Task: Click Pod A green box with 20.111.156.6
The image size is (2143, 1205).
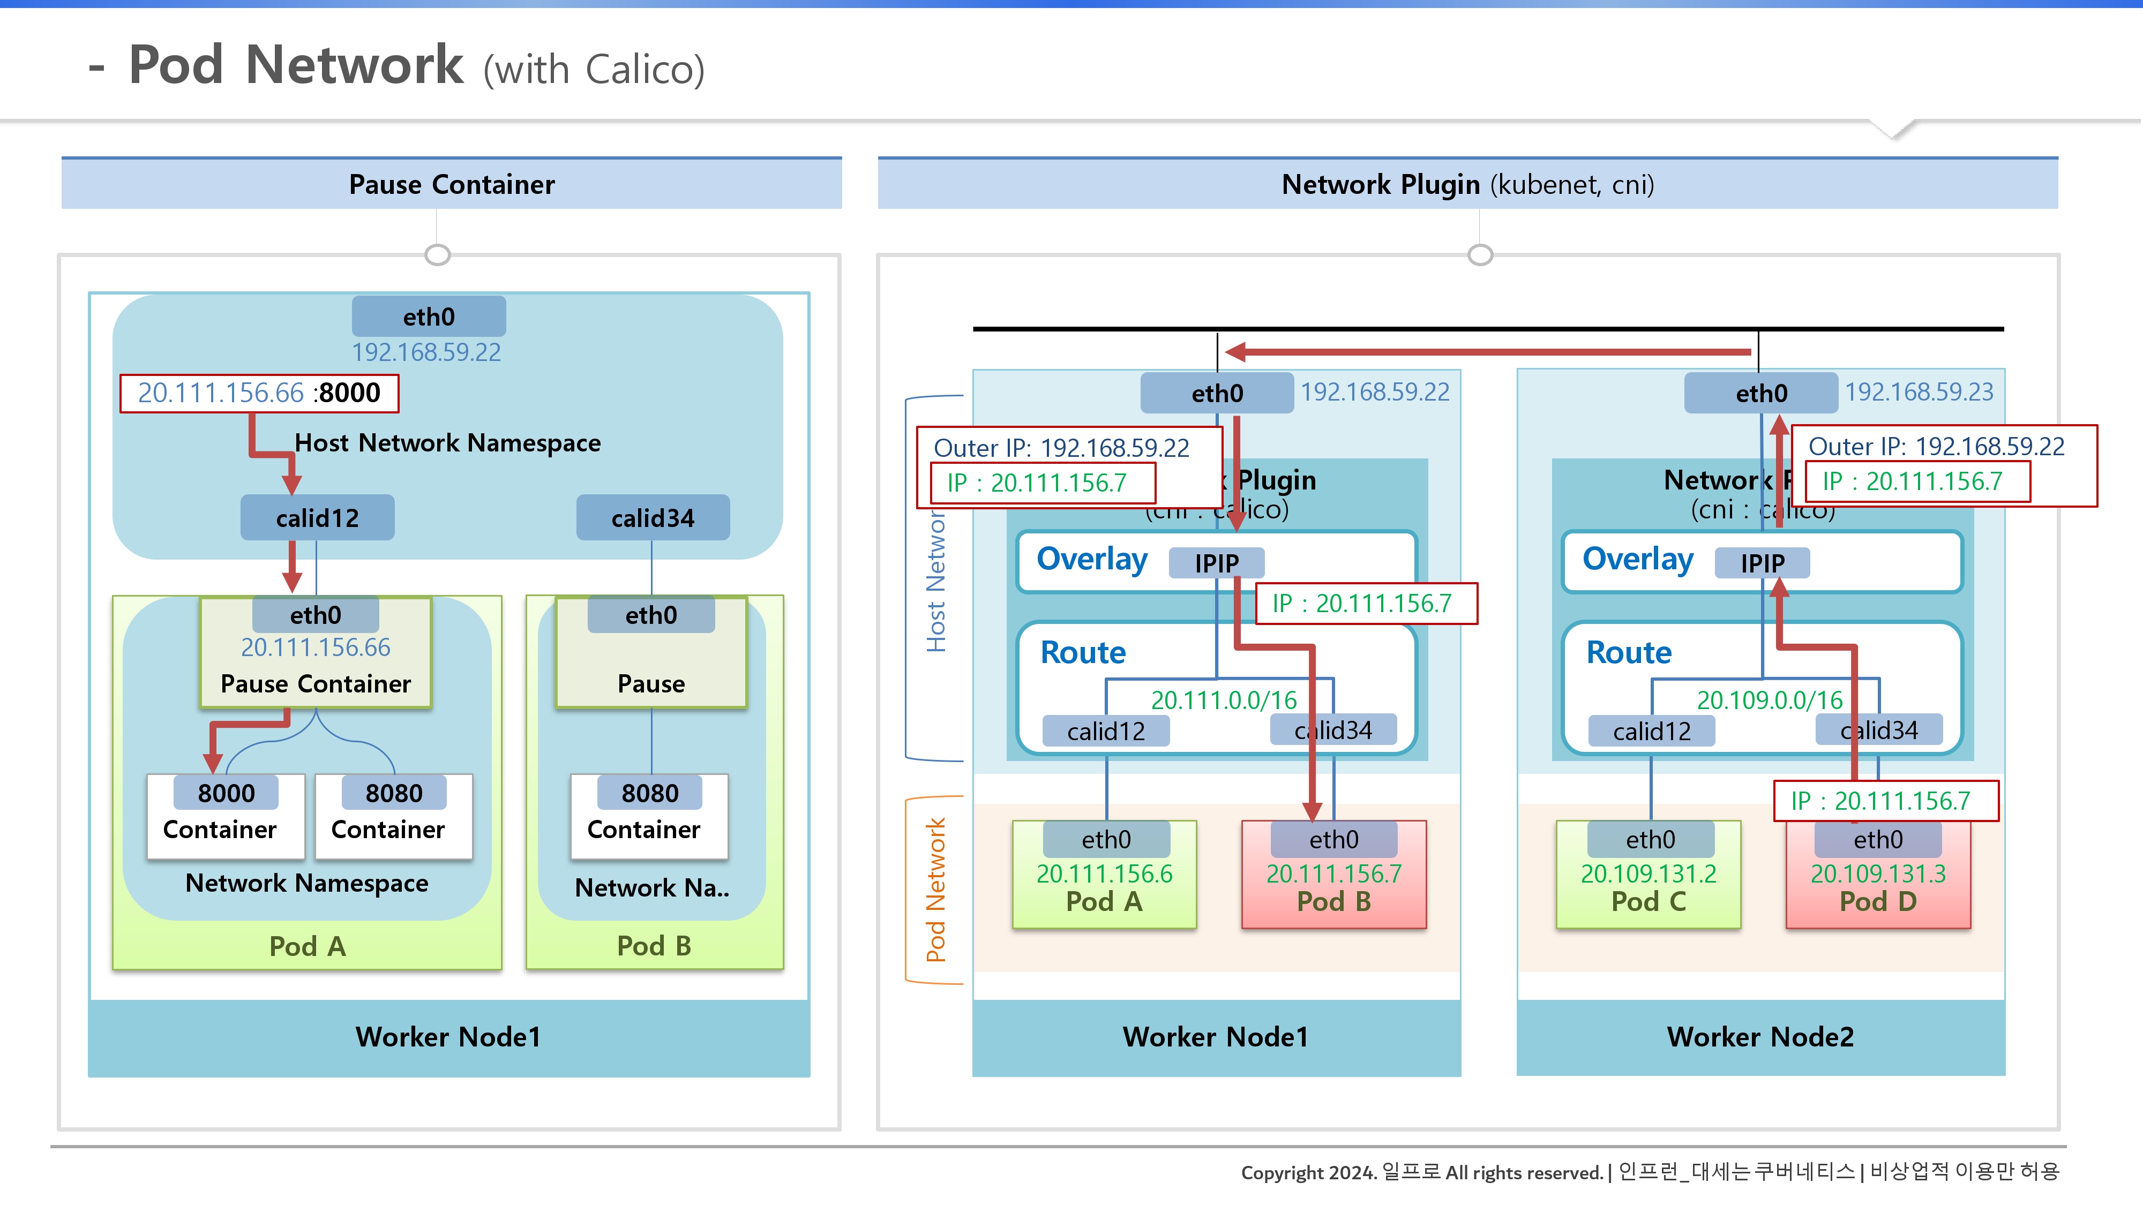Action: tap(1104, 886)
